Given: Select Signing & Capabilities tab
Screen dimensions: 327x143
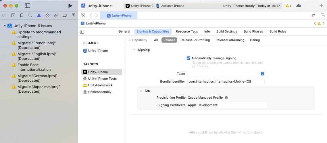Looking at the screenshot, I should pyautogui.click(x=153, y=32).
